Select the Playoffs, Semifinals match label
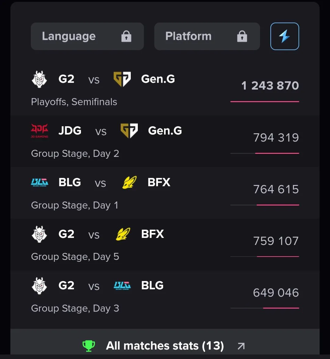 point(74,102)
